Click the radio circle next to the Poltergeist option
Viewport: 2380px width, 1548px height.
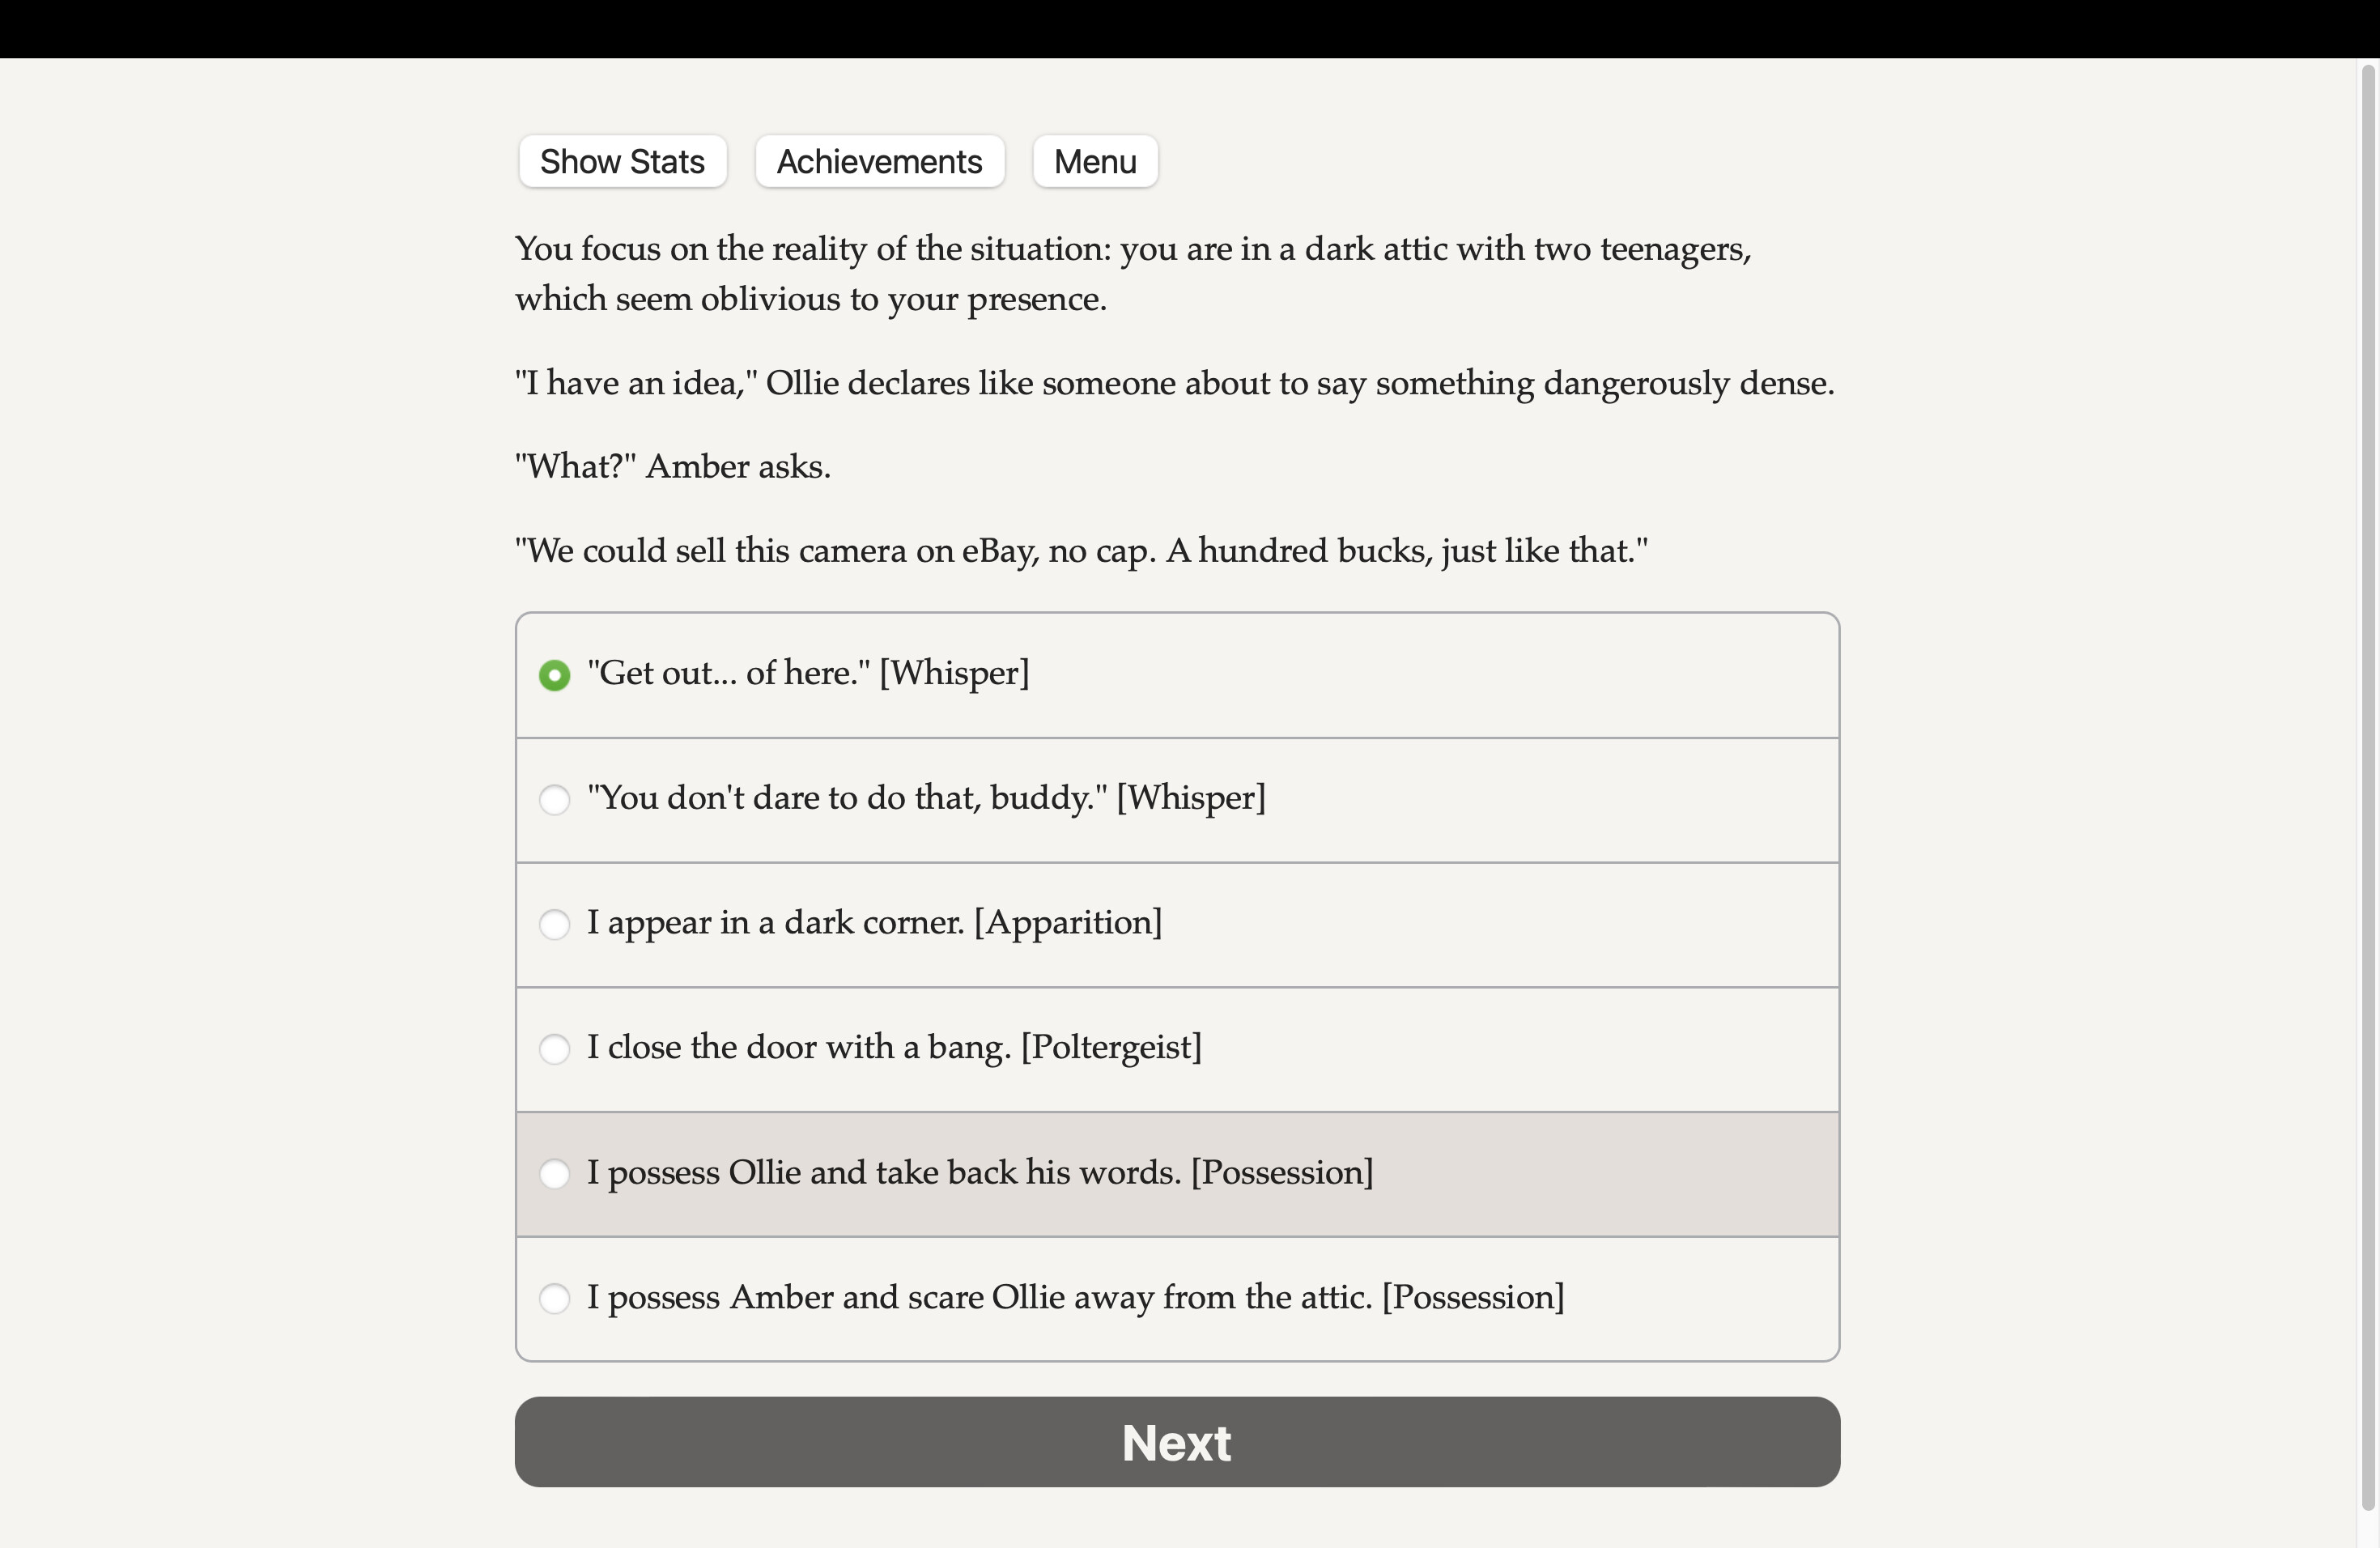coord(555,1049)
